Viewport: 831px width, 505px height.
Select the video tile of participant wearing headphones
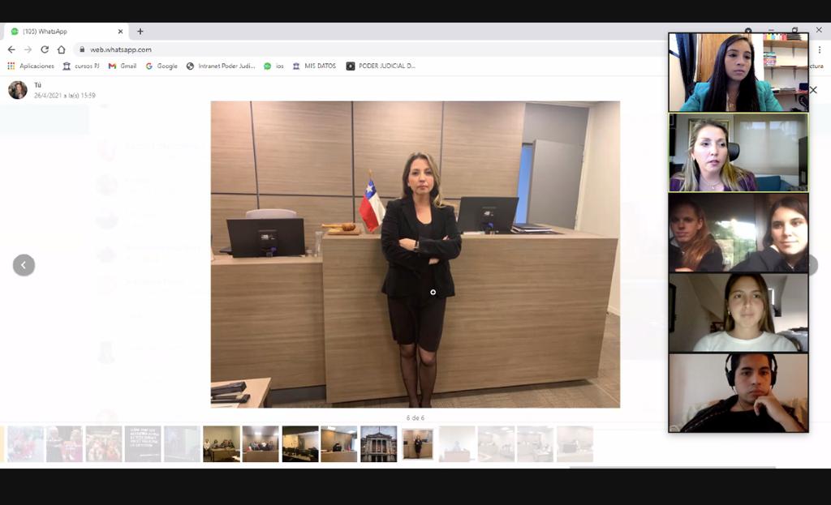click(x=738, y=392)
